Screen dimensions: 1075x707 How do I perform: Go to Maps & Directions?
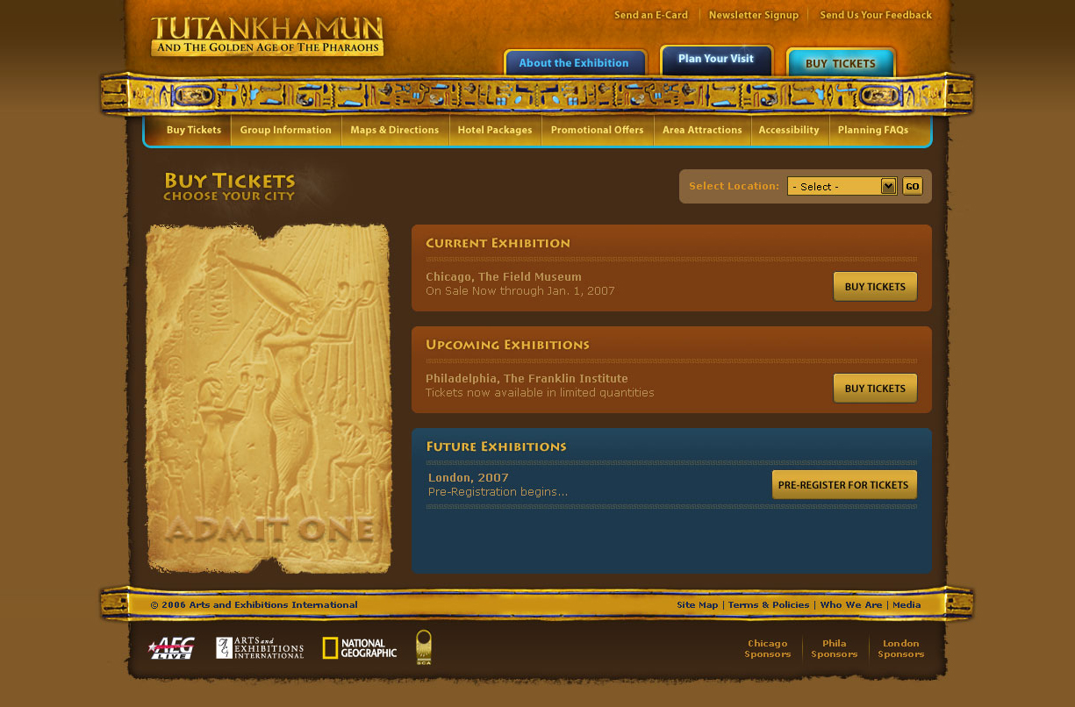(395, 130)
